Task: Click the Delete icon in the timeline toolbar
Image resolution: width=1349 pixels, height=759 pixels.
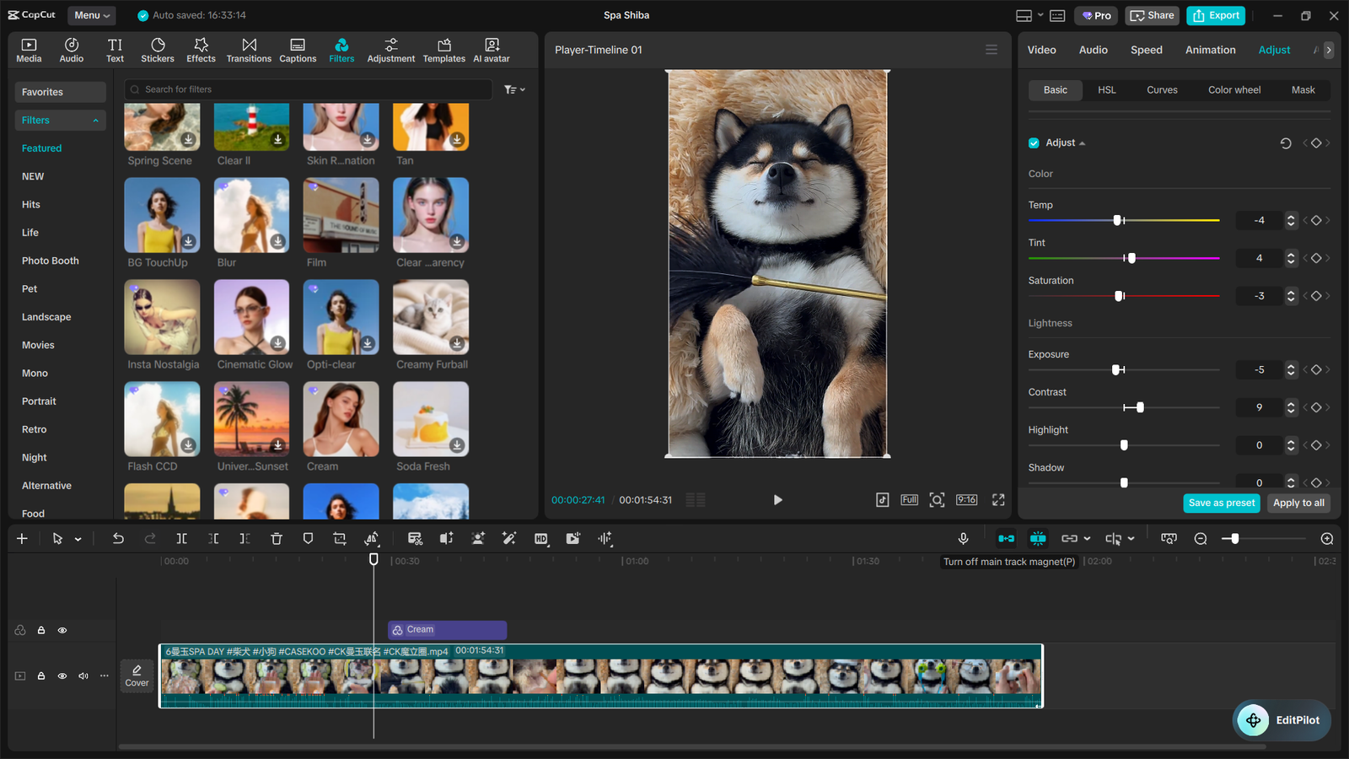Action: click(x=277, y=538)
